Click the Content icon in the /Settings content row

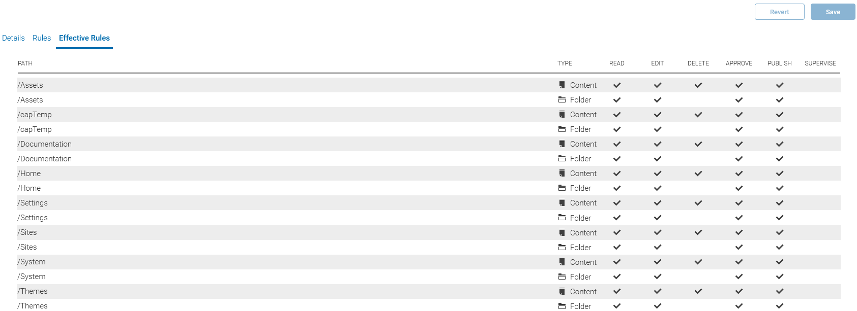562,203
